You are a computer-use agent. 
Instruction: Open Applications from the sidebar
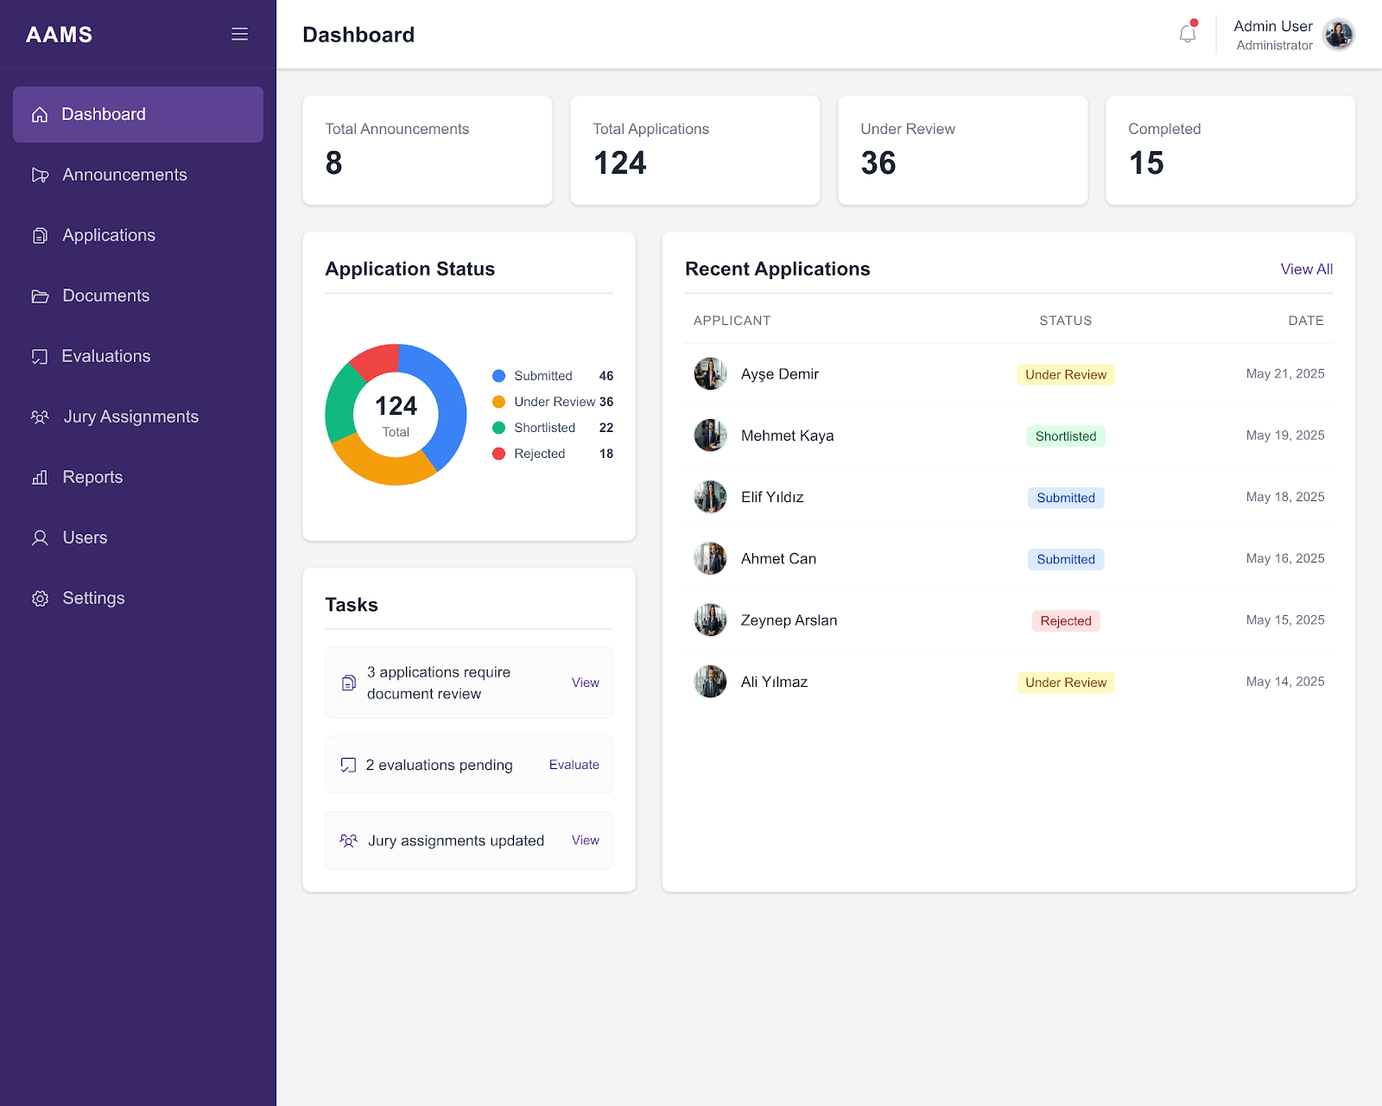[x=138, y=235]
